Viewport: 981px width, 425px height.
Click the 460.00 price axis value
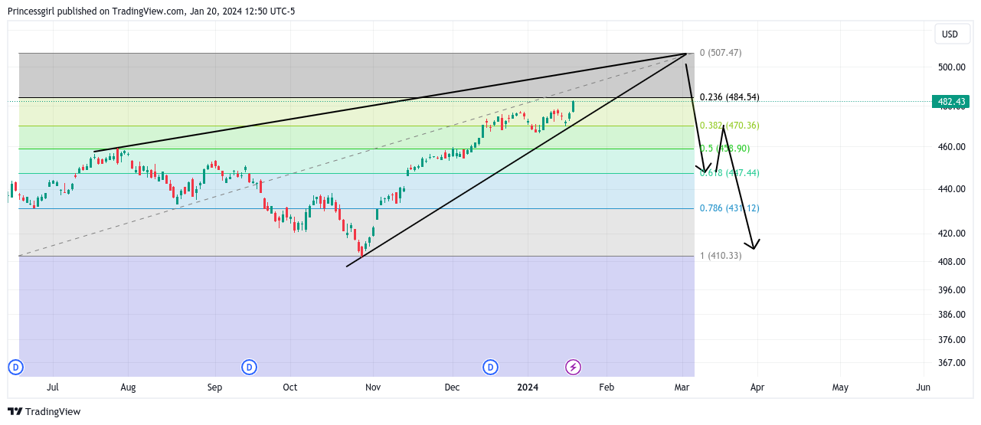click(x=950, y=147)
